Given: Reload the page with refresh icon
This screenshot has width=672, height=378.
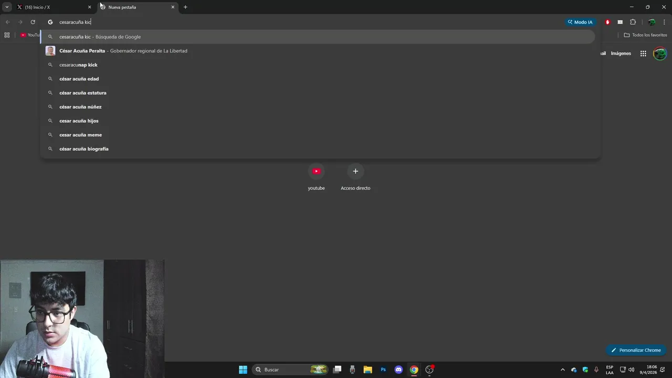Looking at the screenshot, I should coord(33,22).
